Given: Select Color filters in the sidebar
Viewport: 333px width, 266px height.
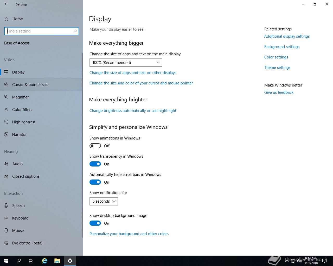Looking at the screenshot, I should click(42, 109).
